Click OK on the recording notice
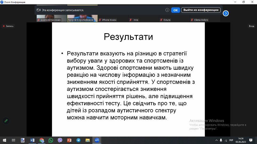Screen dimensions: 257x144 pos(175,10)
